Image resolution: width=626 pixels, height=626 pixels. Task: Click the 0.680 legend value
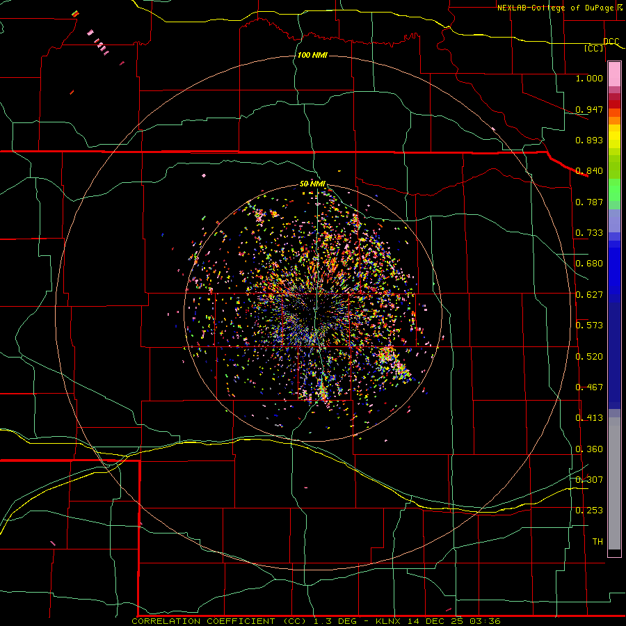[589, 264]
